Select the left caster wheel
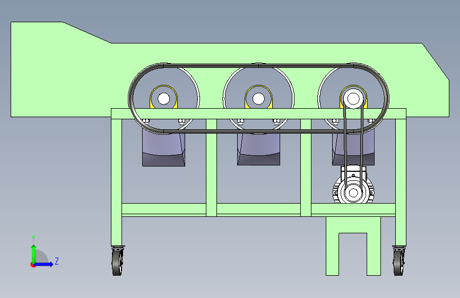The image size is (460, 298). (117, 261)
